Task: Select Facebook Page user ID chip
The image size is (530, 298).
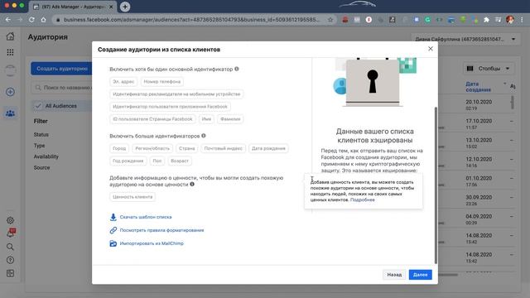Action: 152,119
